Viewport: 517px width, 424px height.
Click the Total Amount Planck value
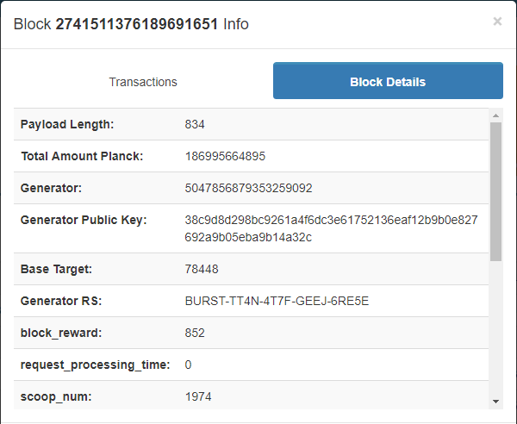click(x=225, y=156)
